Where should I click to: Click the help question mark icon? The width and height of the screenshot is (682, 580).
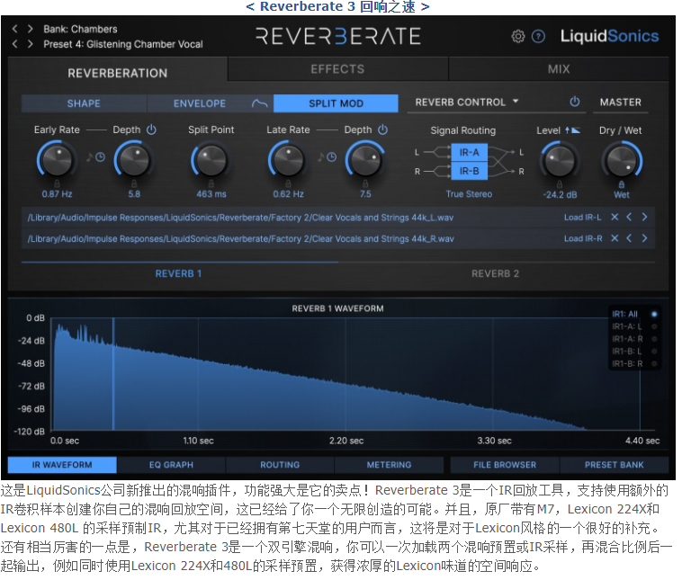(x=538, y=37)
